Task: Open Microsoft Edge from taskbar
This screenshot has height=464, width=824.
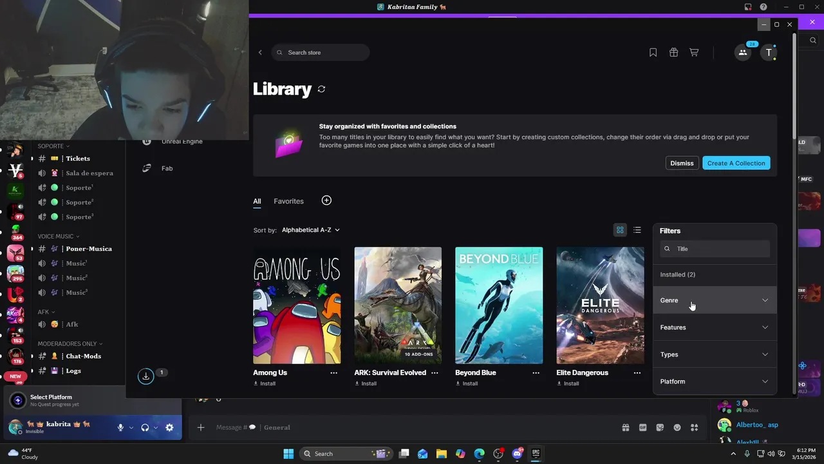Action: pyautogui.click(x=480, y=454)
